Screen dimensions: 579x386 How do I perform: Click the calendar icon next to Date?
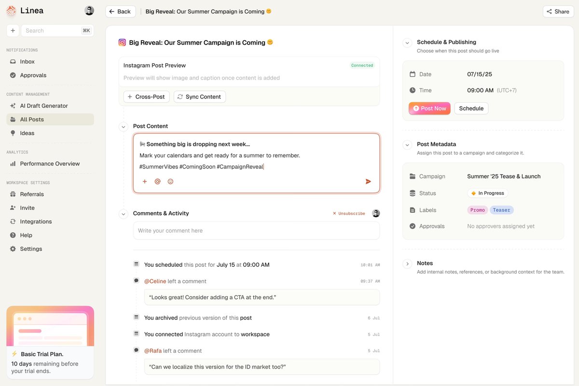coord(413,74)
